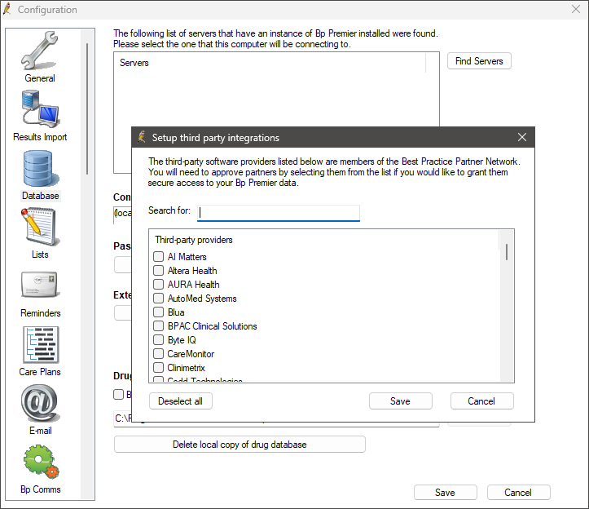589x509 pixels.
Task: Click the Configuration window title icon
Action: coord(7,10)
